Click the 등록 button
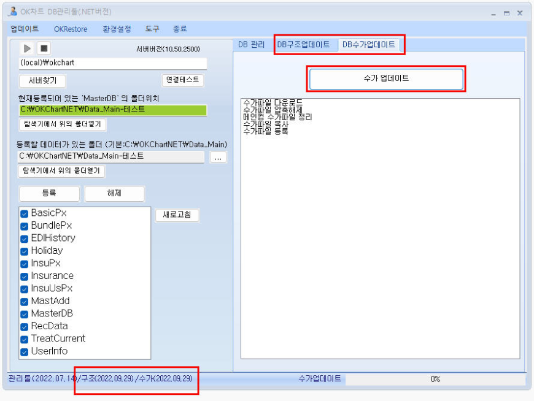This screenshot has width=534, height=401. (49, 193)
